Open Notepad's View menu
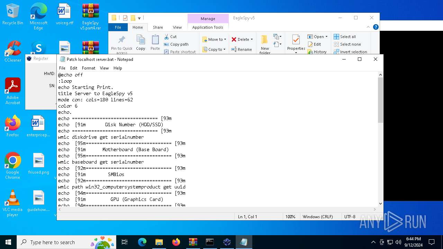Viewport: 443px width, 249px height. pos(104,68)
